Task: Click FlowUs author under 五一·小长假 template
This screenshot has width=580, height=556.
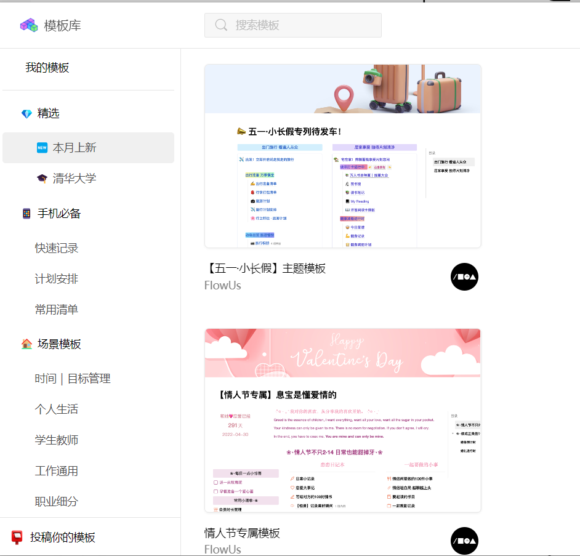Action: pos(223,286)
